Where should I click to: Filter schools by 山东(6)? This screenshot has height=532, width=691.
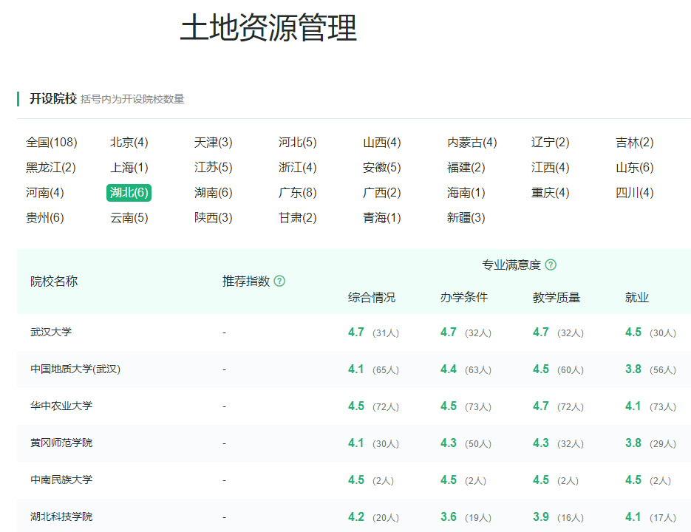coord(635,168)
